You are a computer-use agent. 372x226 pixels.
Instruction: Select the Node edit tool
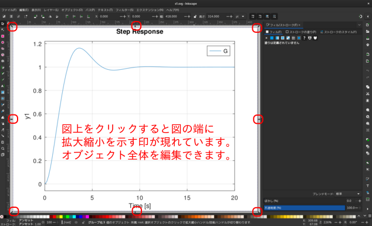click(x=2, y=30)
